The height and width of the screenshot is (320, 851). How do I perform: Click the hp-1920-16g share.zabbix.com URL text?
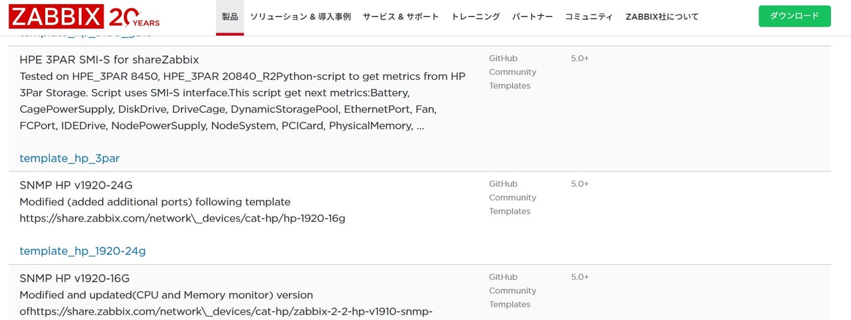coord(182,218)
